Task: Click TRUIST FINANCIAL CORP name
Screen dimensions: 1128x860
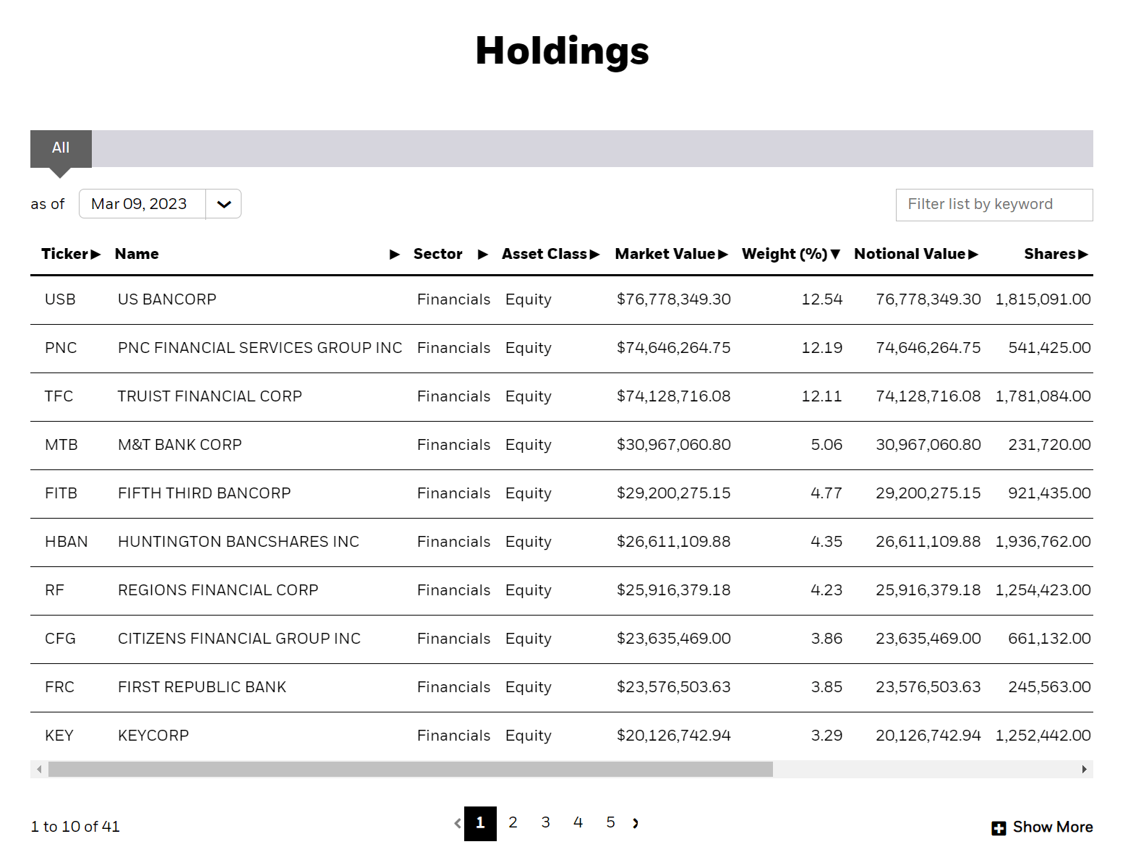Action: click(210, 396)
